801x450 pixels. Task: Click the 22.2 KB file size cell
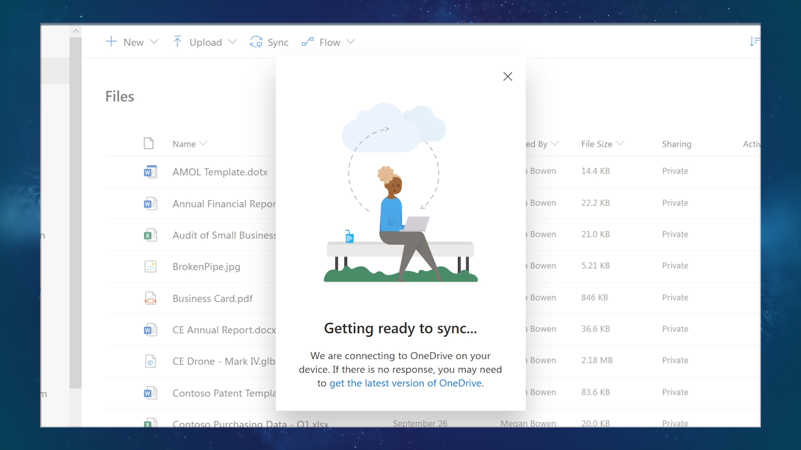tap(595, 203)
